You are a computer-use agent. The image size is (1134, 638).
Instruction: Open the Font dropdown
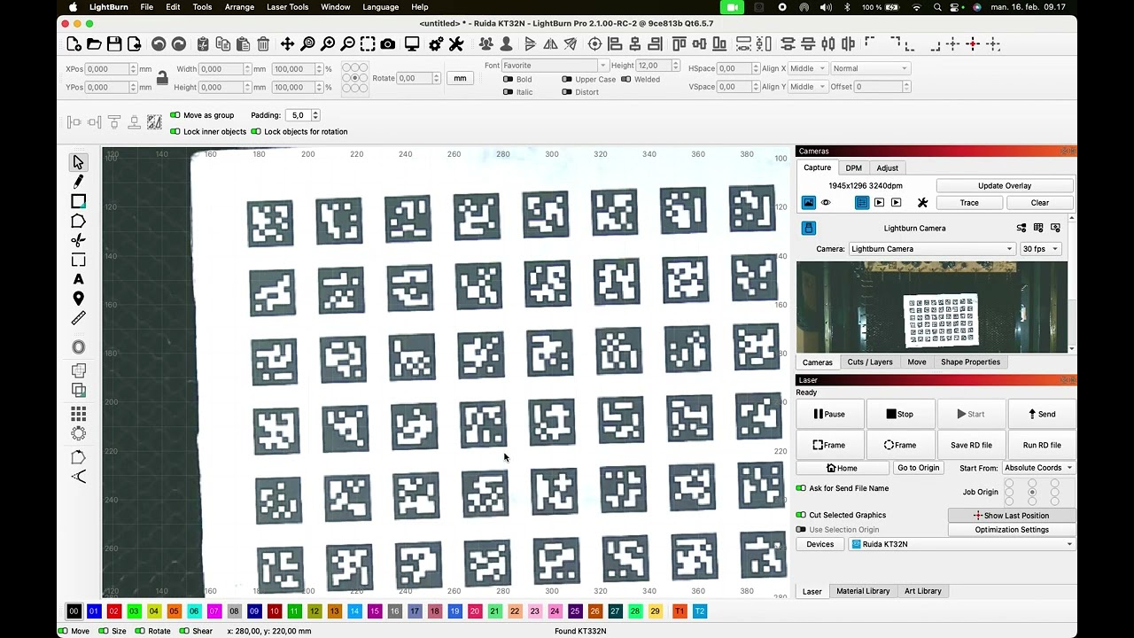[x=555, y=66]
